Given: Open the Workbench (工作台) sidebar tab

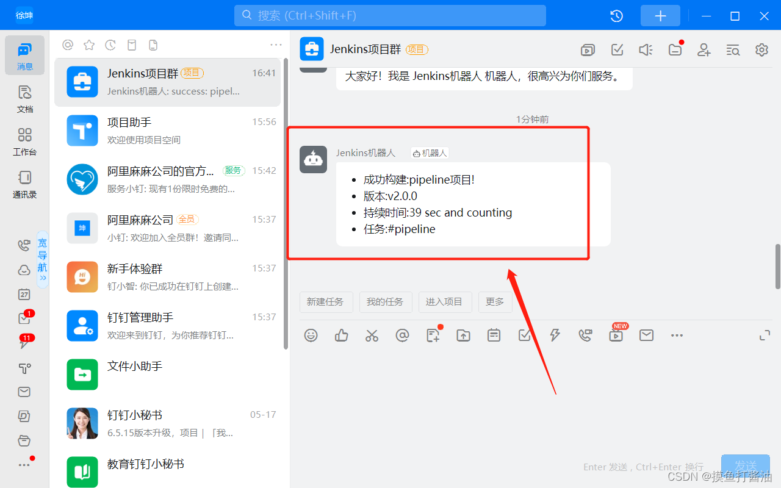Looking at the screenshot, I should 24,142.
